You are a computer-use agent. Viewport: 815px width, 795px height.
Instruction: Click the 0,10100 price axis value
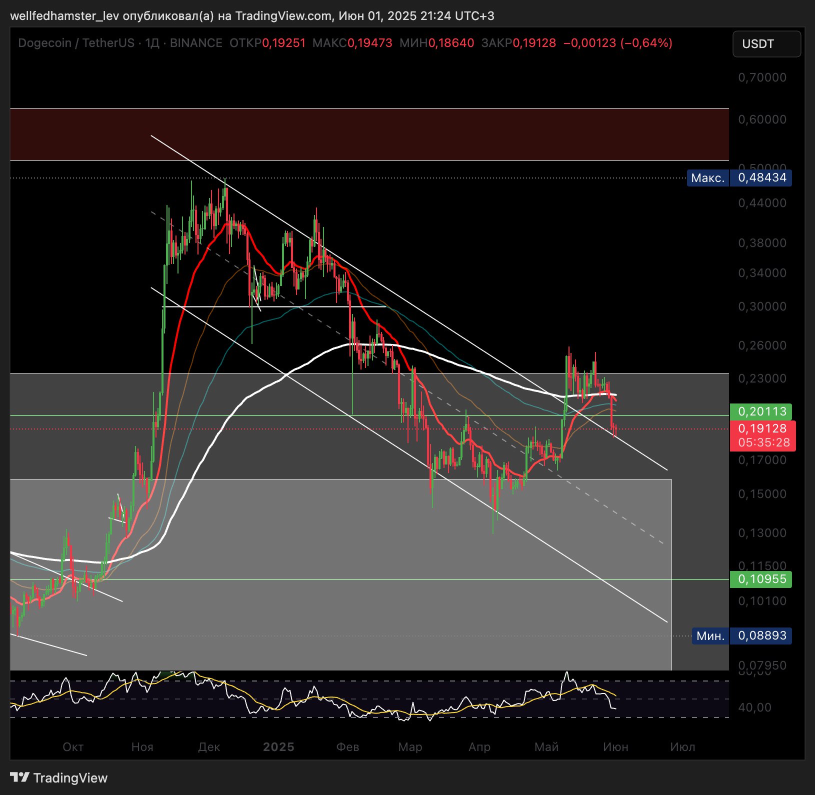[x=762, y=601]
